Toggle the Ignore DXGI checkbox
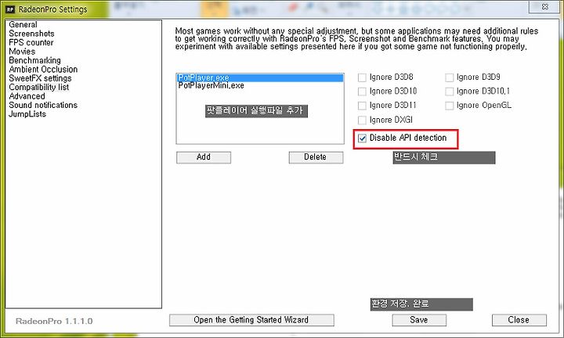The width and height of the screenshot is (564, 338). tap(362, 120)
